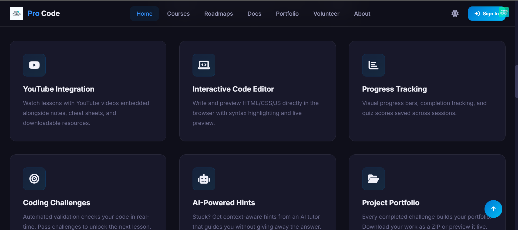This screenshot has height=230, width=518.
Task: Visit the About page
Action: [362, 14]
